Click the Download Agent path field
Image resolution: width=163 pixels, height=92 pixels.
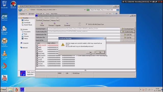coord(84,29)
